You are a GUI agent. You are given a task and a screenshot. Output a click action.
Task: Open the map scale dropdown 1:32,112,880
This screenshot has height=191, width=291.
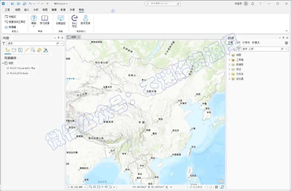[85, 187]
